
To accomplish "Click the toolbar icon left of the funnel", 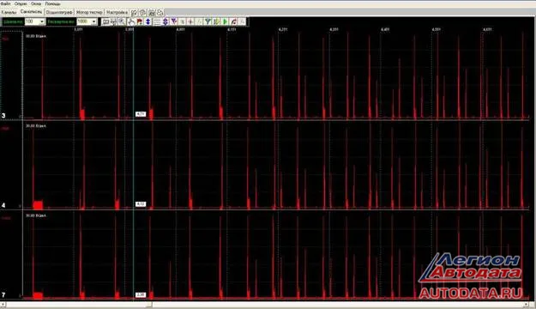I will (x=199, y=21).
